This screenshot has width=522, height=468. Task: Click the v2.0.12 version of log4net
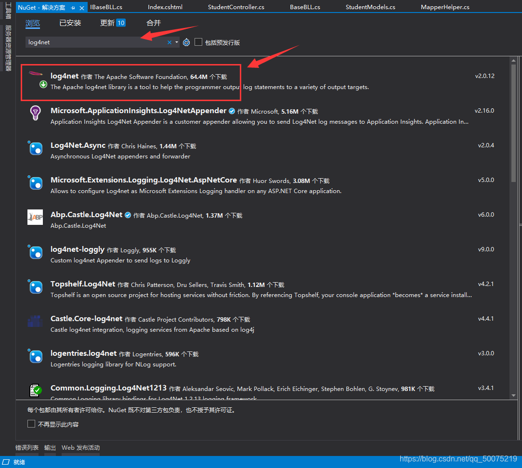[485, 76]
